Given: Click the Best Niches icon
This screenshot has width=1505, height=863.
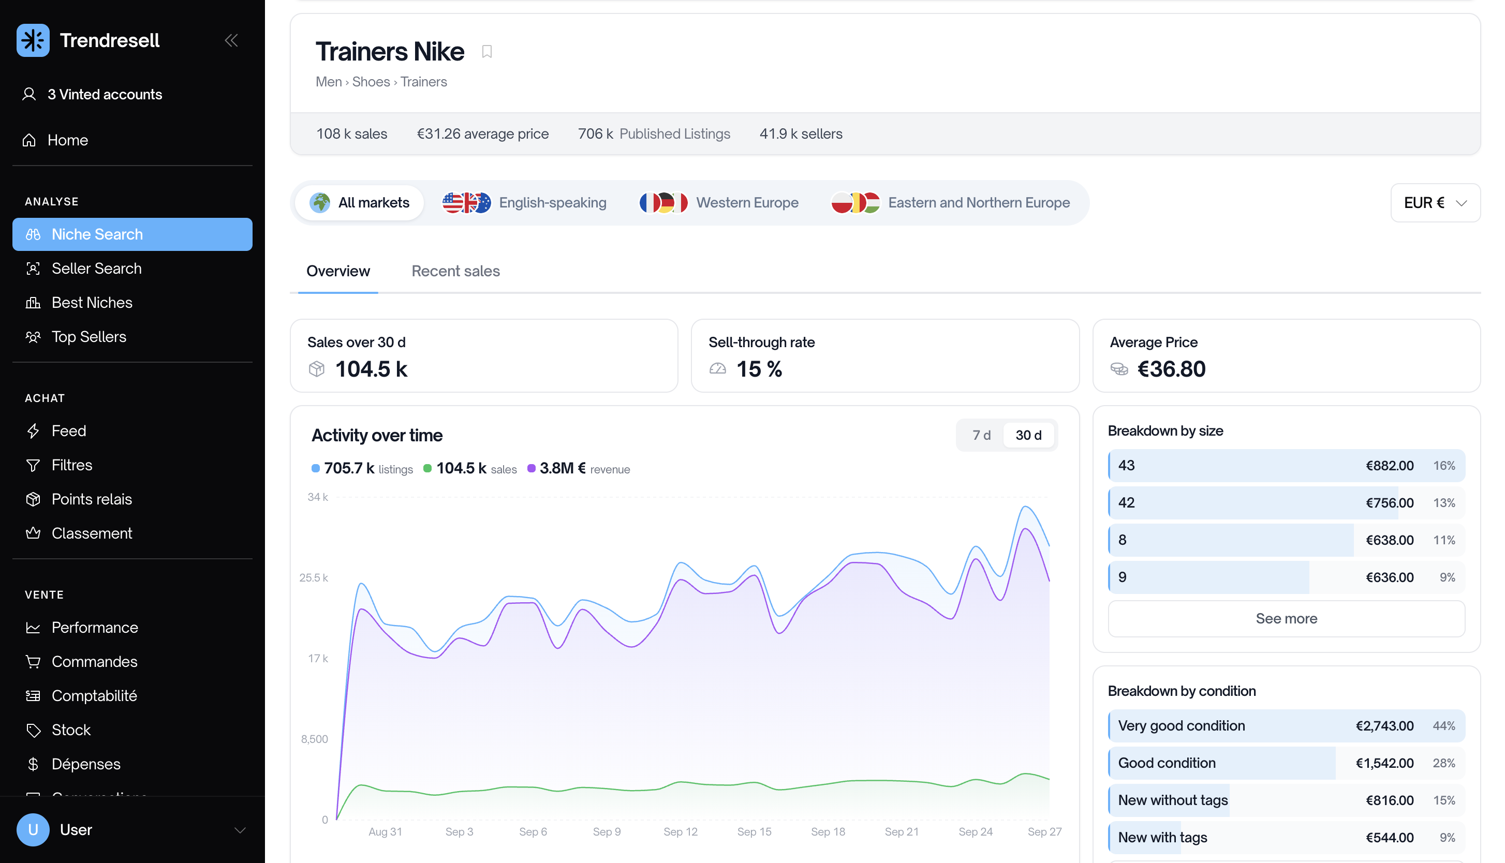Looking at the screenshot, I should click(33, 303).
